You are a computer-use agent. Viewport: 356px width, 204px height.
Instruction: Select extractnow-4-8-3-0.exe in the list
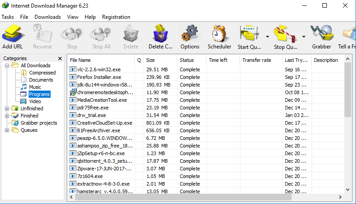(x=103, y=184)
